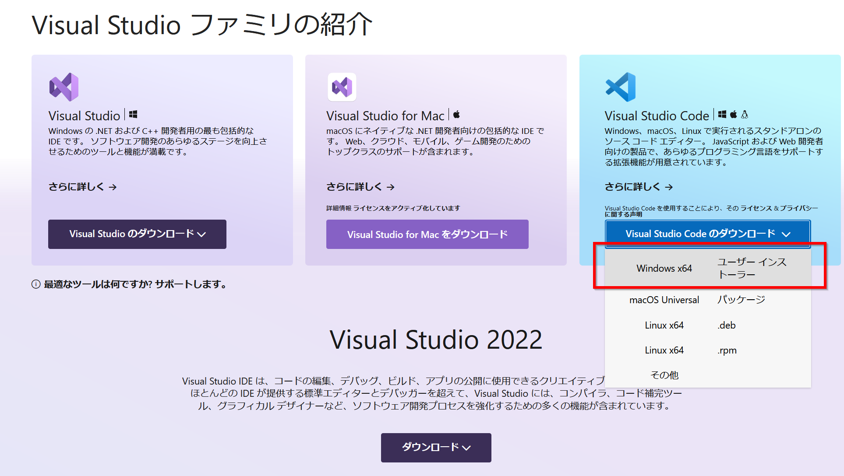844x476 pixels.
Task: Click the Visual Studio ファミリの紹介 title
Action: point(202,24)
